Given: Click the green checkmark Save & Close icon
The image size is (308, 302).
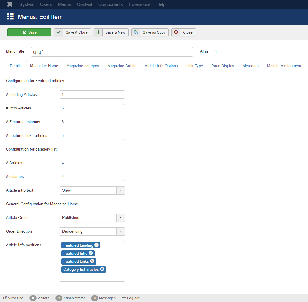Looking at the screenshot, I should 59,32.
